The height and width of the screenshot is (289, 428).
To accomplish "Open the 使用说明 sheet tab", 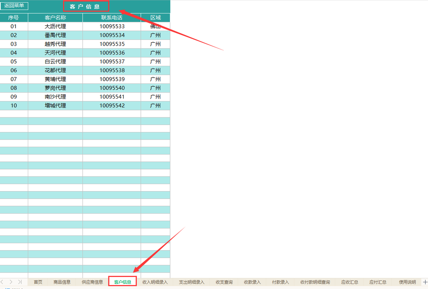I will [x=407, y=282].
